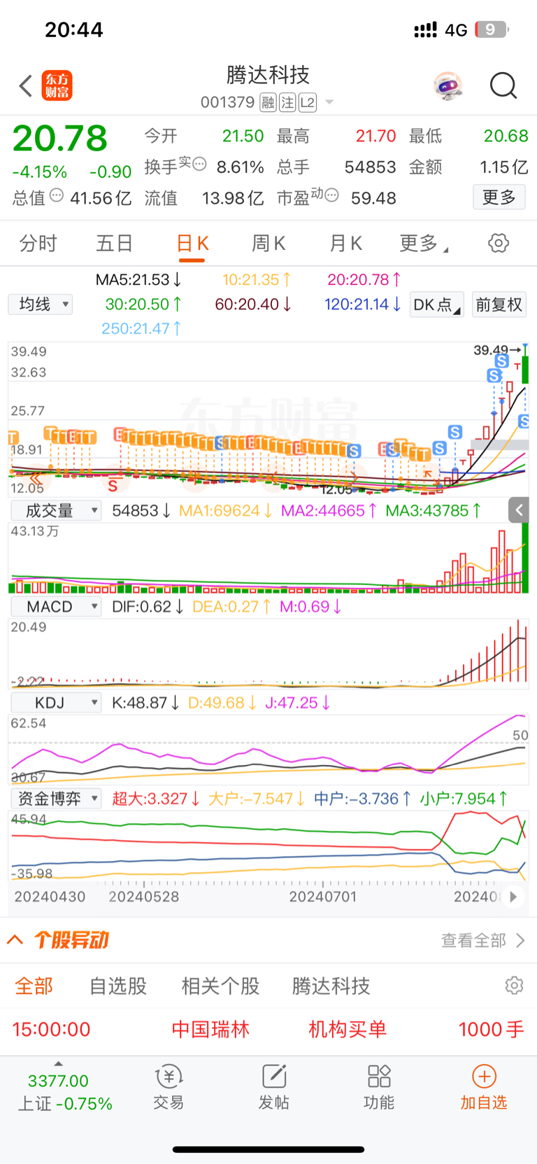The width and height of the screenshot is (537, 1164).
Task: Tap the L2 level-two tag
Action: [308, 103]
